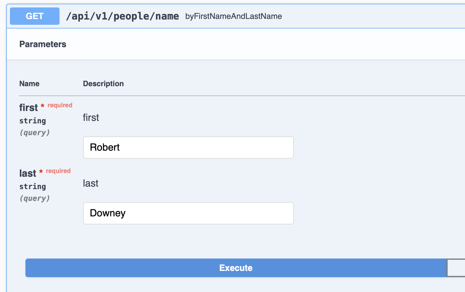Image resolution: width=465 pixels, height=292 pixels.
Task: Click the Description column header
Action: coord(103,84)
